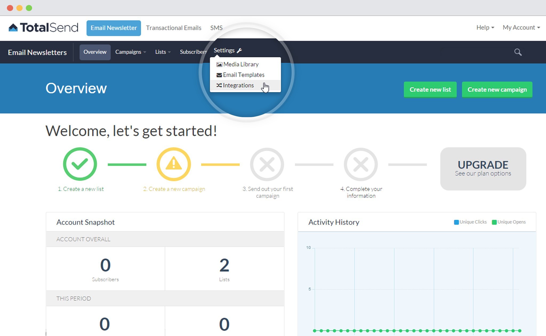
Task: Select the Email Newsletter tab
Action: click(113, 28)
